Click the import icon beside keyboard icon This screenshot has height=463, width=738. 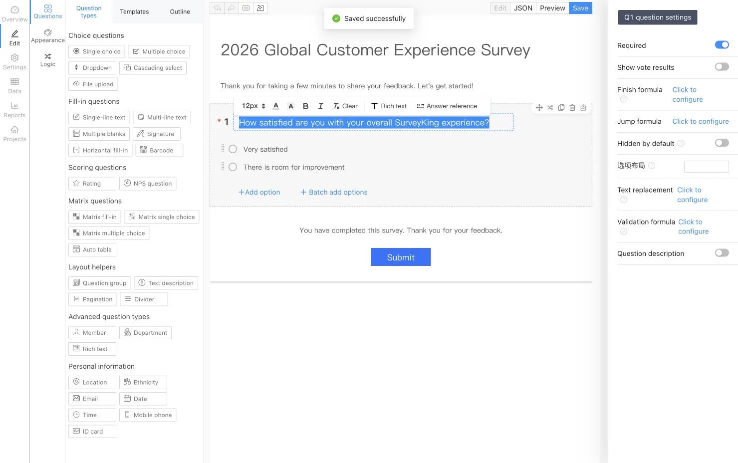260,8
